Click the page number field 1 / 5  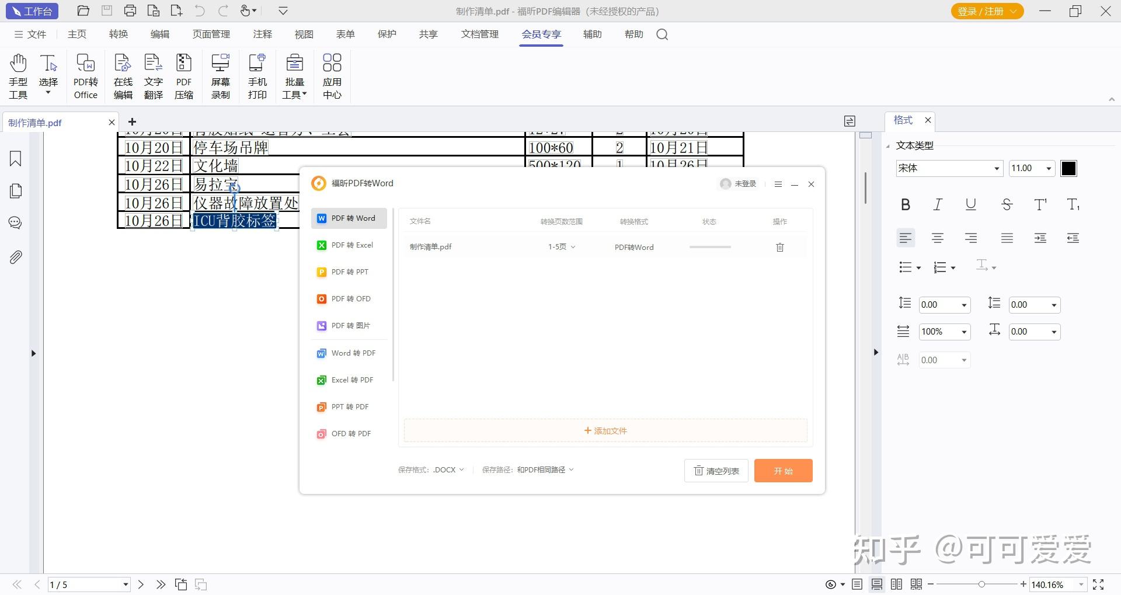(89, 584)
